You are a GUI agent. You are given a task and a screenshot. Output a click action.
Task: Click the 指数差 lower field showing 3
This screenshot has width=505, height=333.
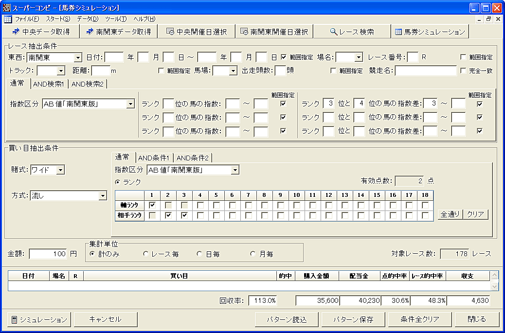[431, 104]
